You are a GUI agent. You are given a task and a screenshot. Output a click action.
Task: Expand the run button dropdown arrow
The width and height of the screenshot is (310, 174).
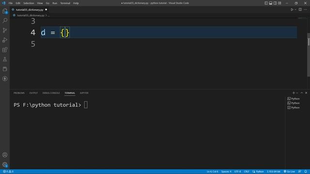pyautogui.click(x=295, y=10)
